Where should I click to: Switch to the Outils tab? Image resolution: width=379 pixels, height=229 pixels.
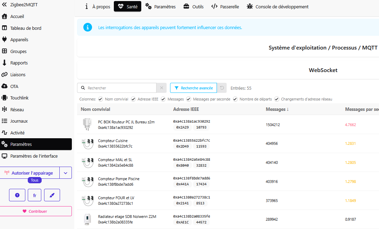[x=193, y=7]
